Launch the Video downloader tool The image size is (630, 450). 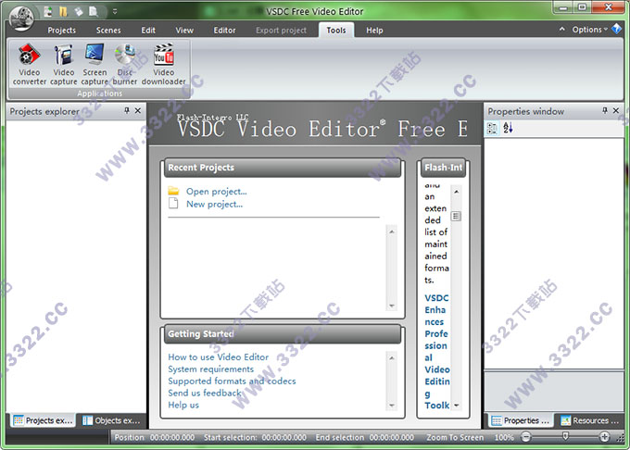coord(164,65)
